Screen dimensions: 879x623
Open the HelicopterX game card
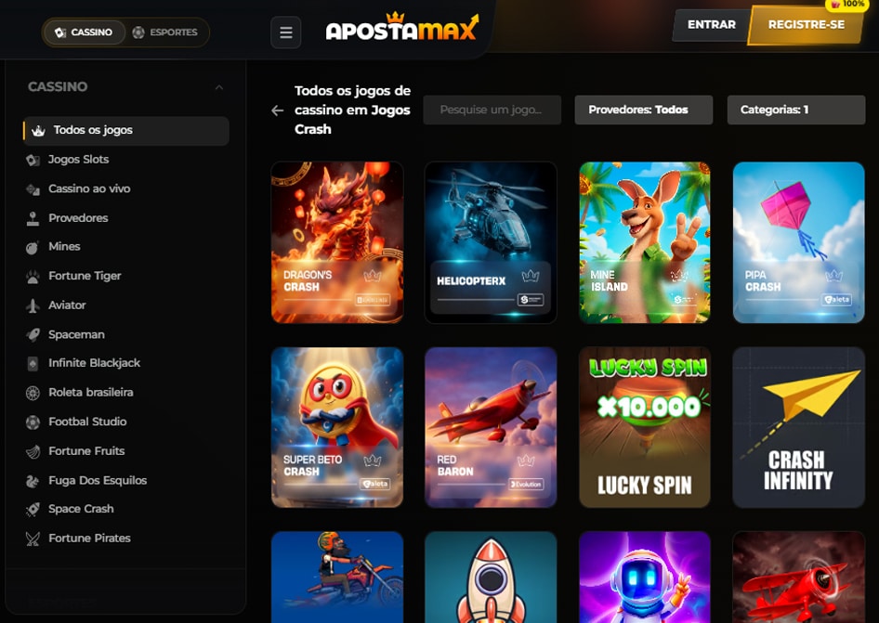point(491,242)
